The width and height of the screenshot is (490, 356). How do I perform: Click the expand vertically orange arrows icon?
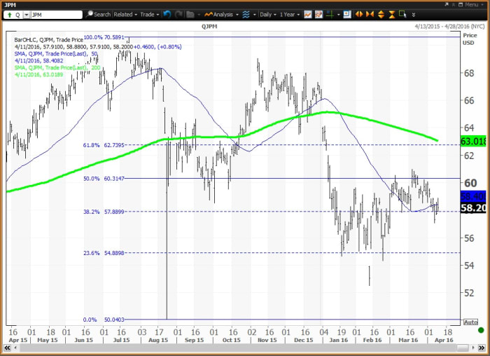tap(381, 15)
